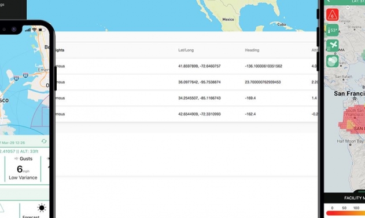
Task: Tap the 50 mark on color scale
Action: tap(344, 208)
